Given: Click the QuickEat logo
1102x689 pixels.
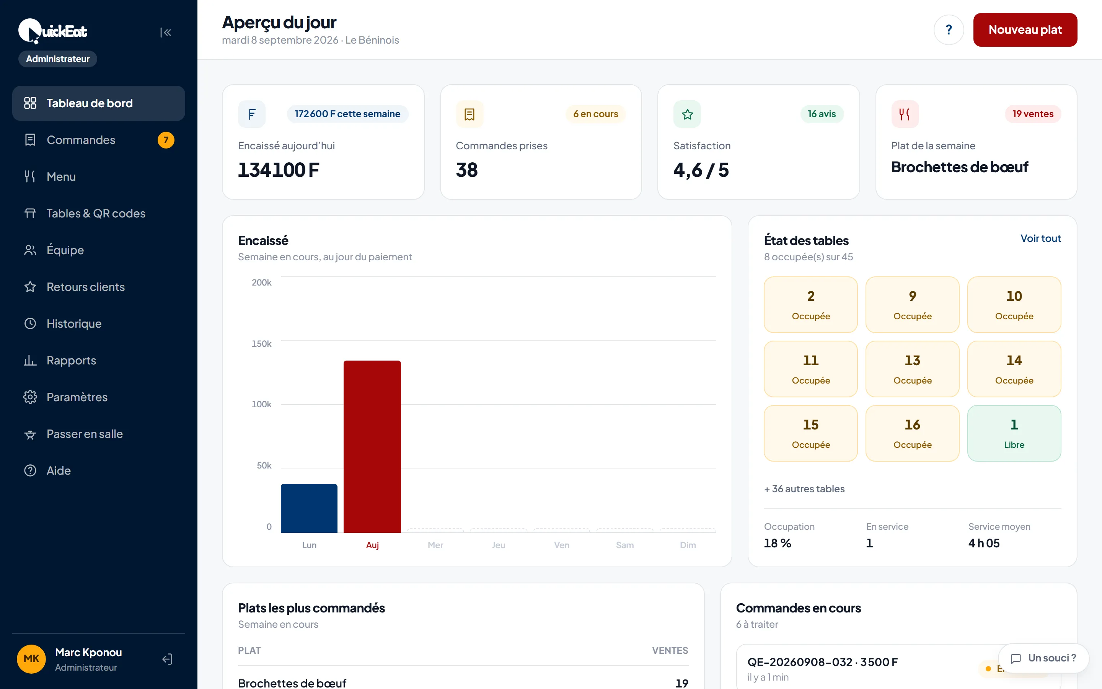Looking at the screenshot, I should (53, 31).
